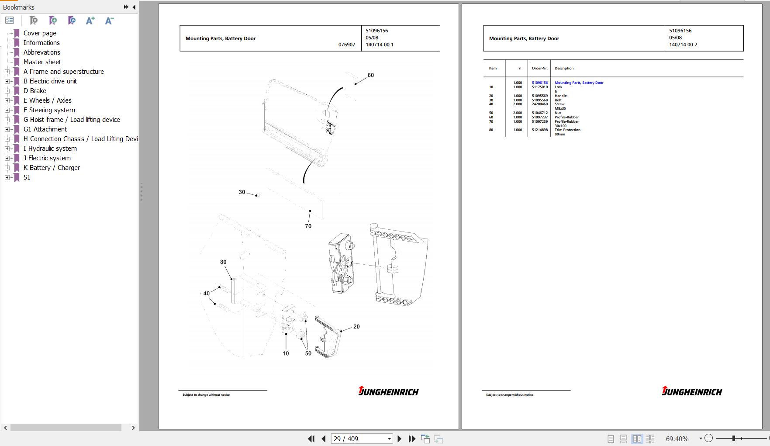Open the zoom percentage dropdown arrow
770x446 pixels.
click(x=701, y=439)
